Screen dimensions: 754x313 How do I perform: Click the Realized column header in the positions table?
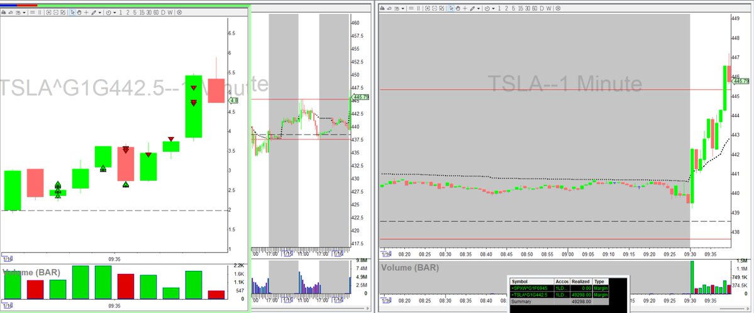click(580, 282)
